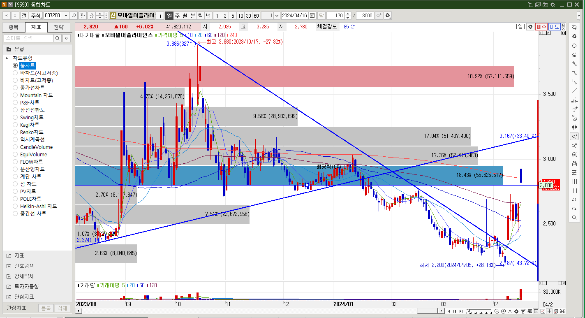The width and height of the screenshot is (585, 318).
Task: Select the 일 daily period button
Action: coord(169,16)
